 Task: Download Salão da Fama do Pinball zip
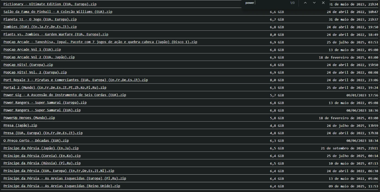pyautogui.click(x=58, y=12)
